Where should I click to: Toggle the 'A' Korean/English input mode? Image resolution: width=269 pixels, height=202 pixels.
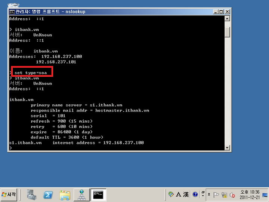(179, 195)
